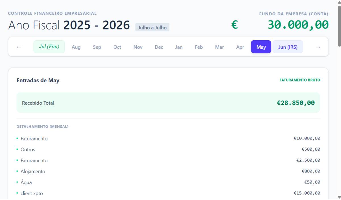
Task: Switch to the Mar tab
Action: pos(219,47)
